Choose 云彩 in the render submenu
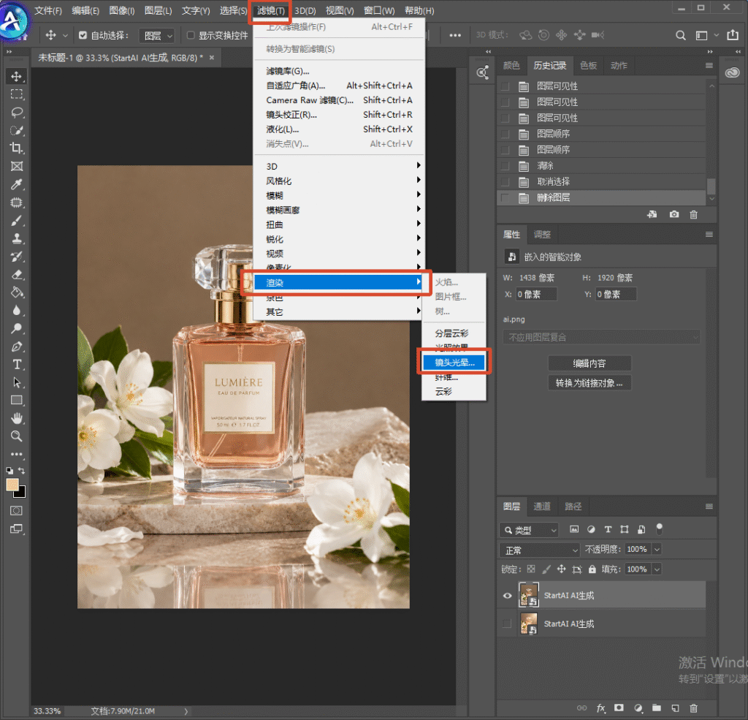Image resolution: width=748 pixels, height=720 pixels. pos(454,392)
